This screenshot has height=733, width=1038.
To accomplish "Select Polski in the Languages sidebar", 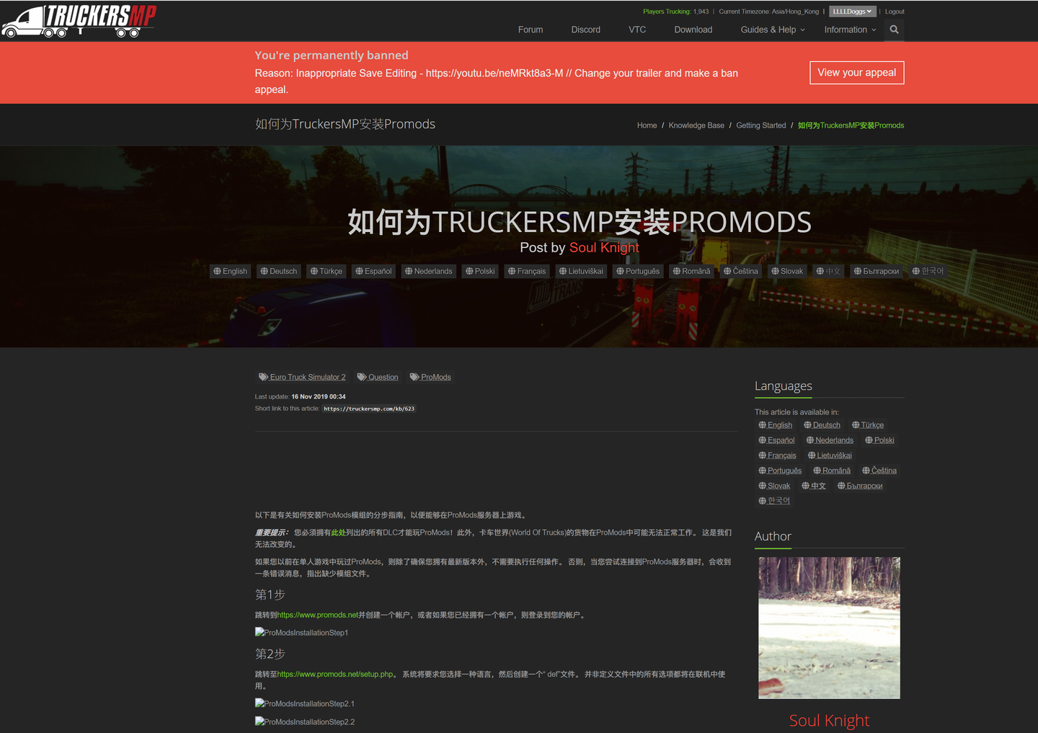I will coord(879,440).
